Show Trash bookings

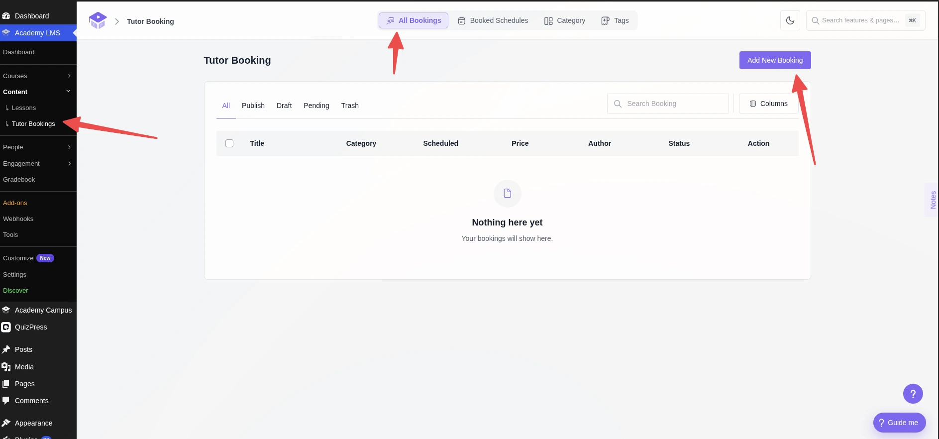pyautogui.click(x=350, y=106)
